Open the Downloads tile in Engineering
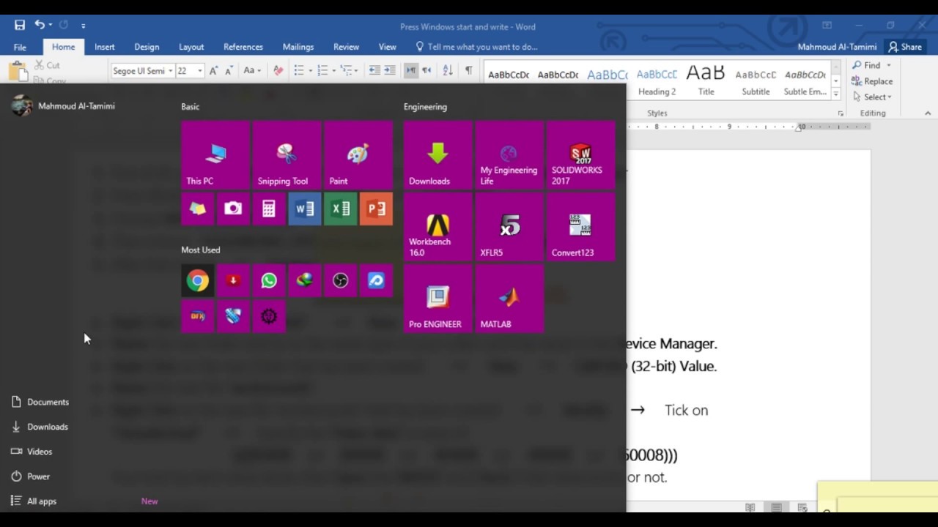Image resolution: width=938 pixels, height=527 pixels. point(437,154)
